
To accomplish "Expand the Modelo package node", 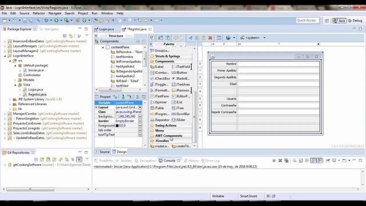I will (15, 80).
